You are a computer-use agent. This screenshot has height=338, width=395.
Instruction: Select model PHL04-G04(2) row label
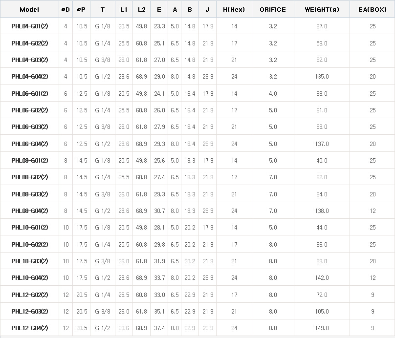point(29,77)
